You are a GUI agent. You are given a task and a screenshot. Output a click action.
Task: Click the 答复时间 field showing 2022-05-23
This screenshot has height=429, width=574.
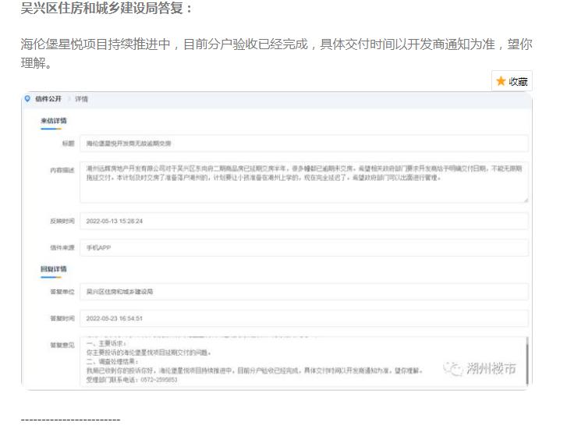304,318
